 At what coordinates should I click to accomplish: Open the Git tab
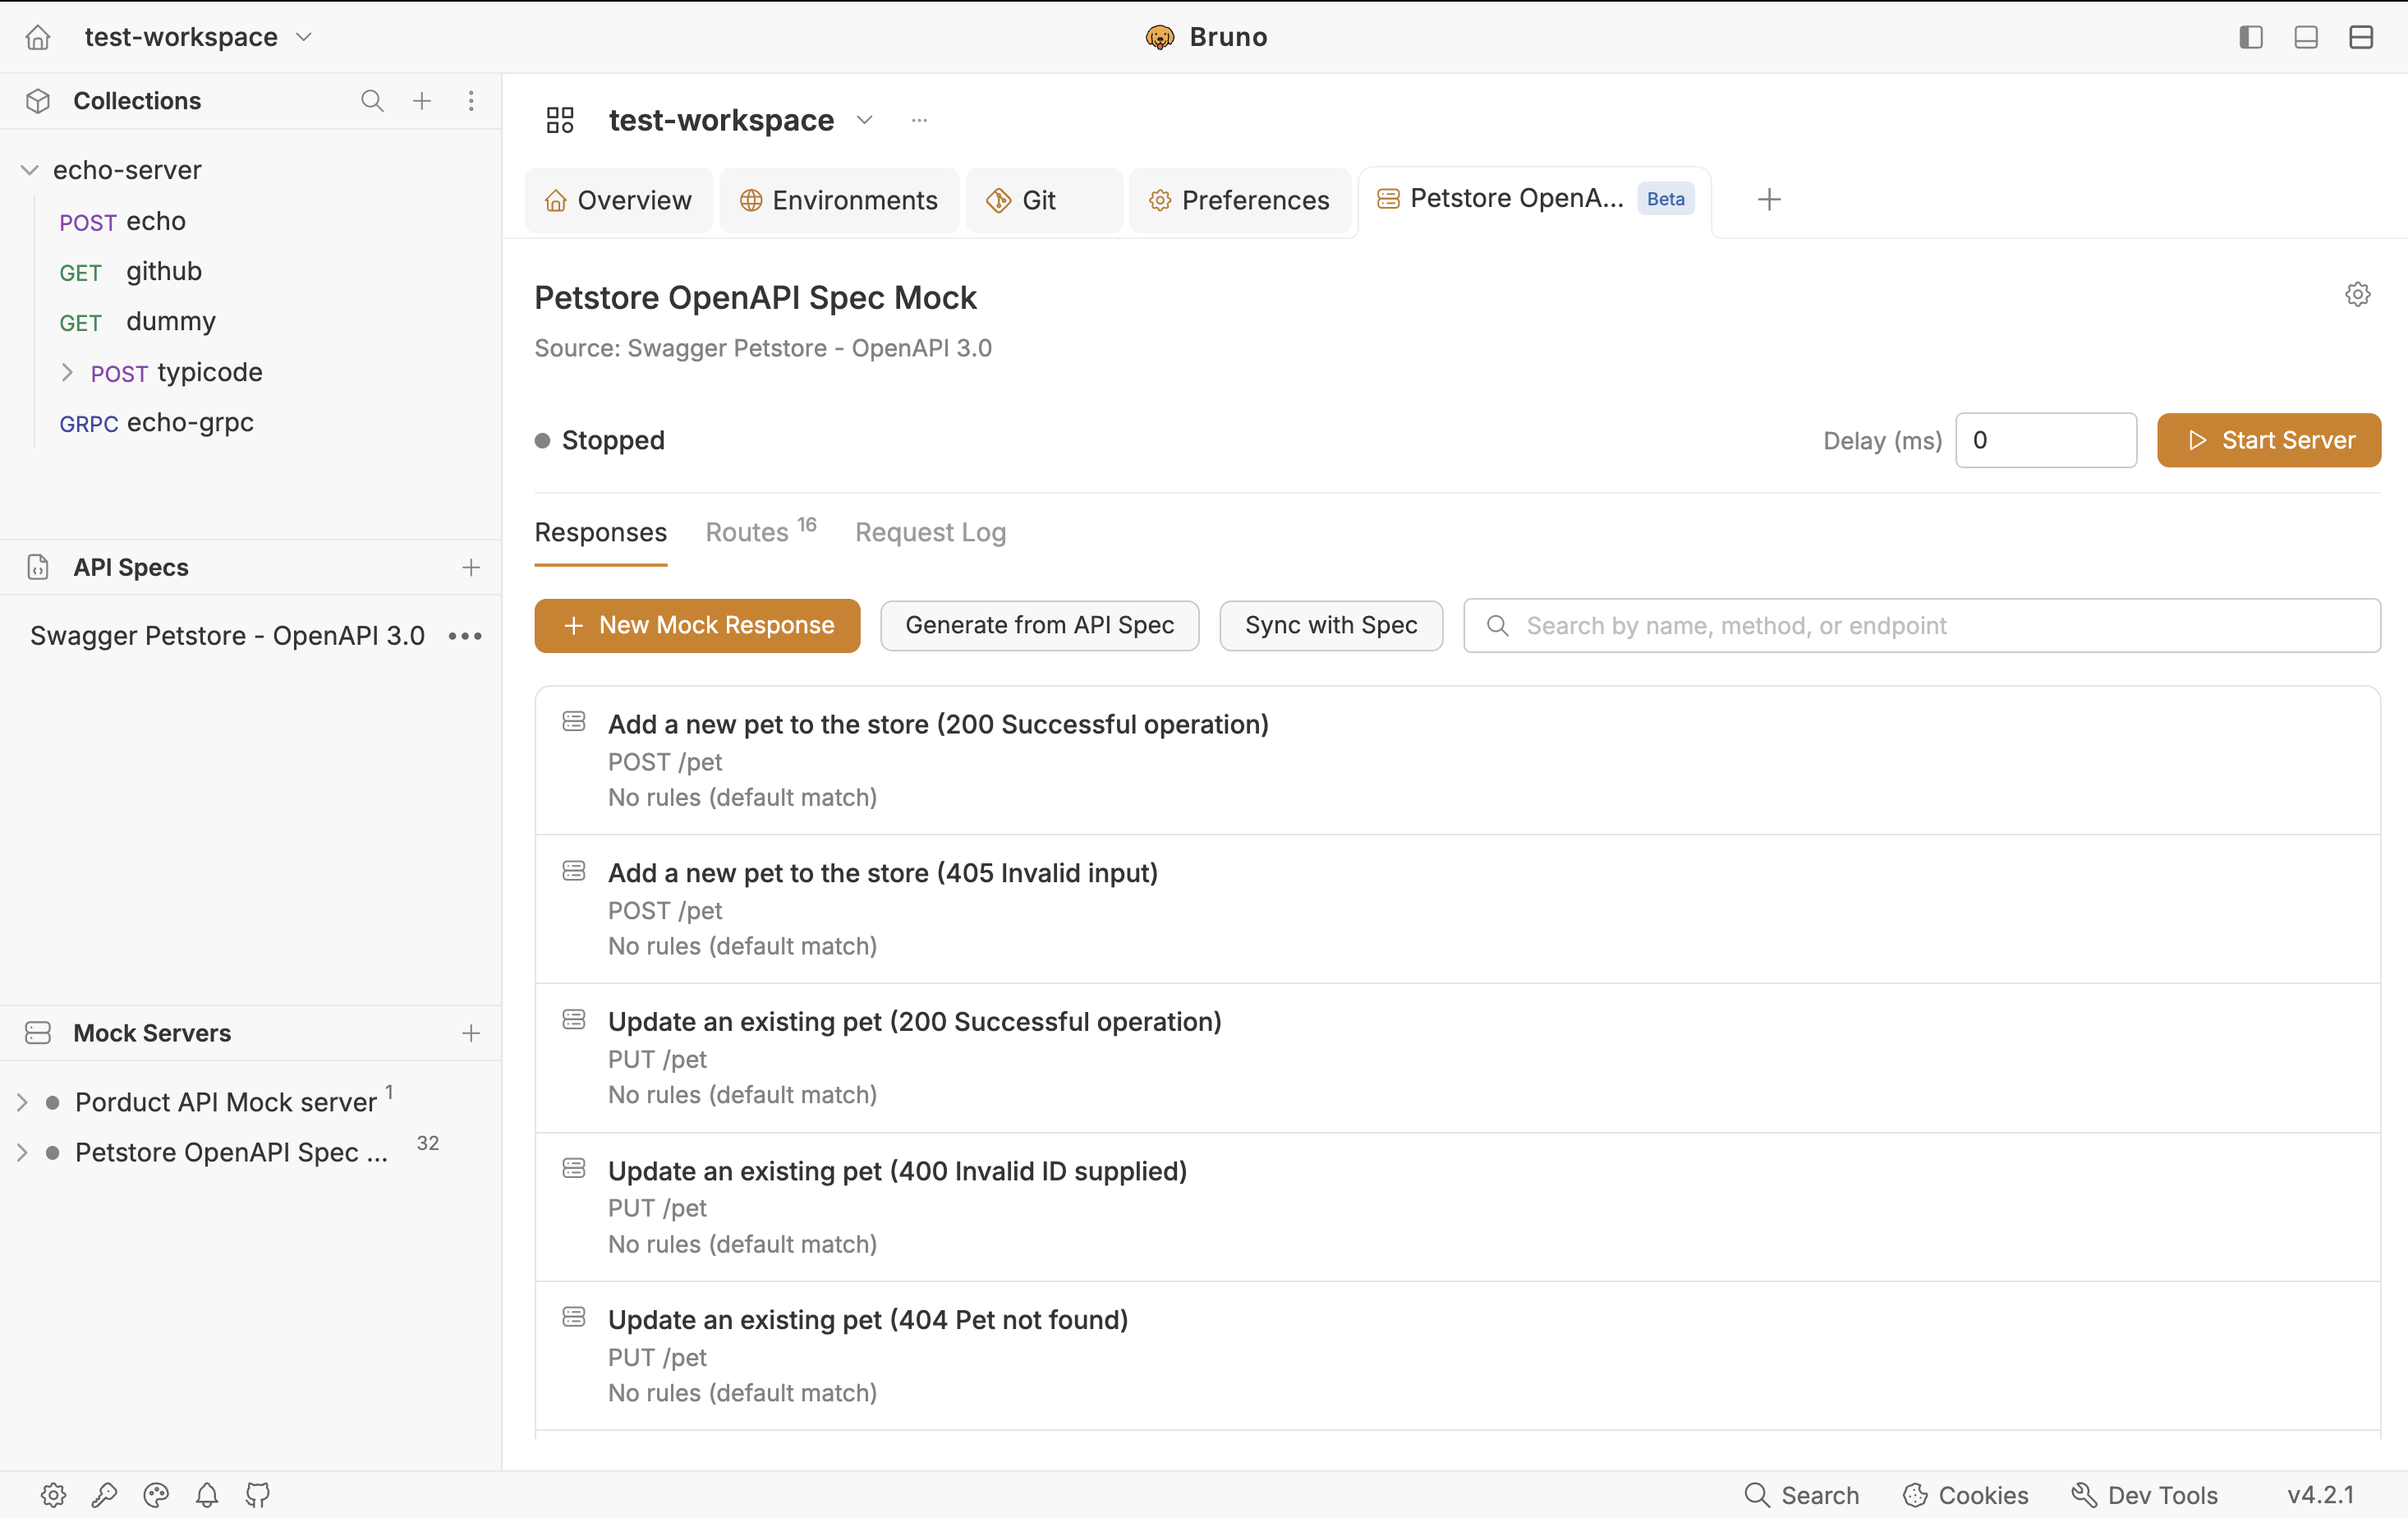(1044, 200)
